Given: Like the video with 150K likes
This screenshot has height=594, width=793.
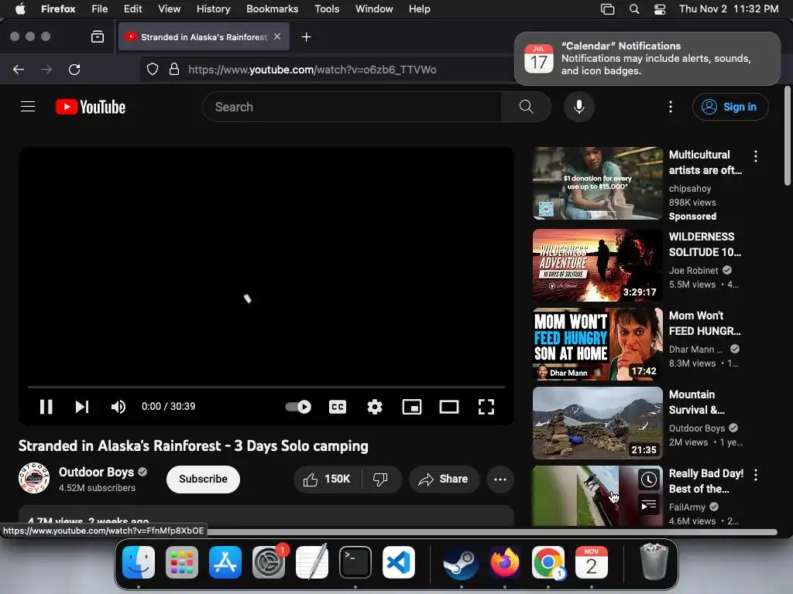Looking at the screenshot, I should 328,479.
